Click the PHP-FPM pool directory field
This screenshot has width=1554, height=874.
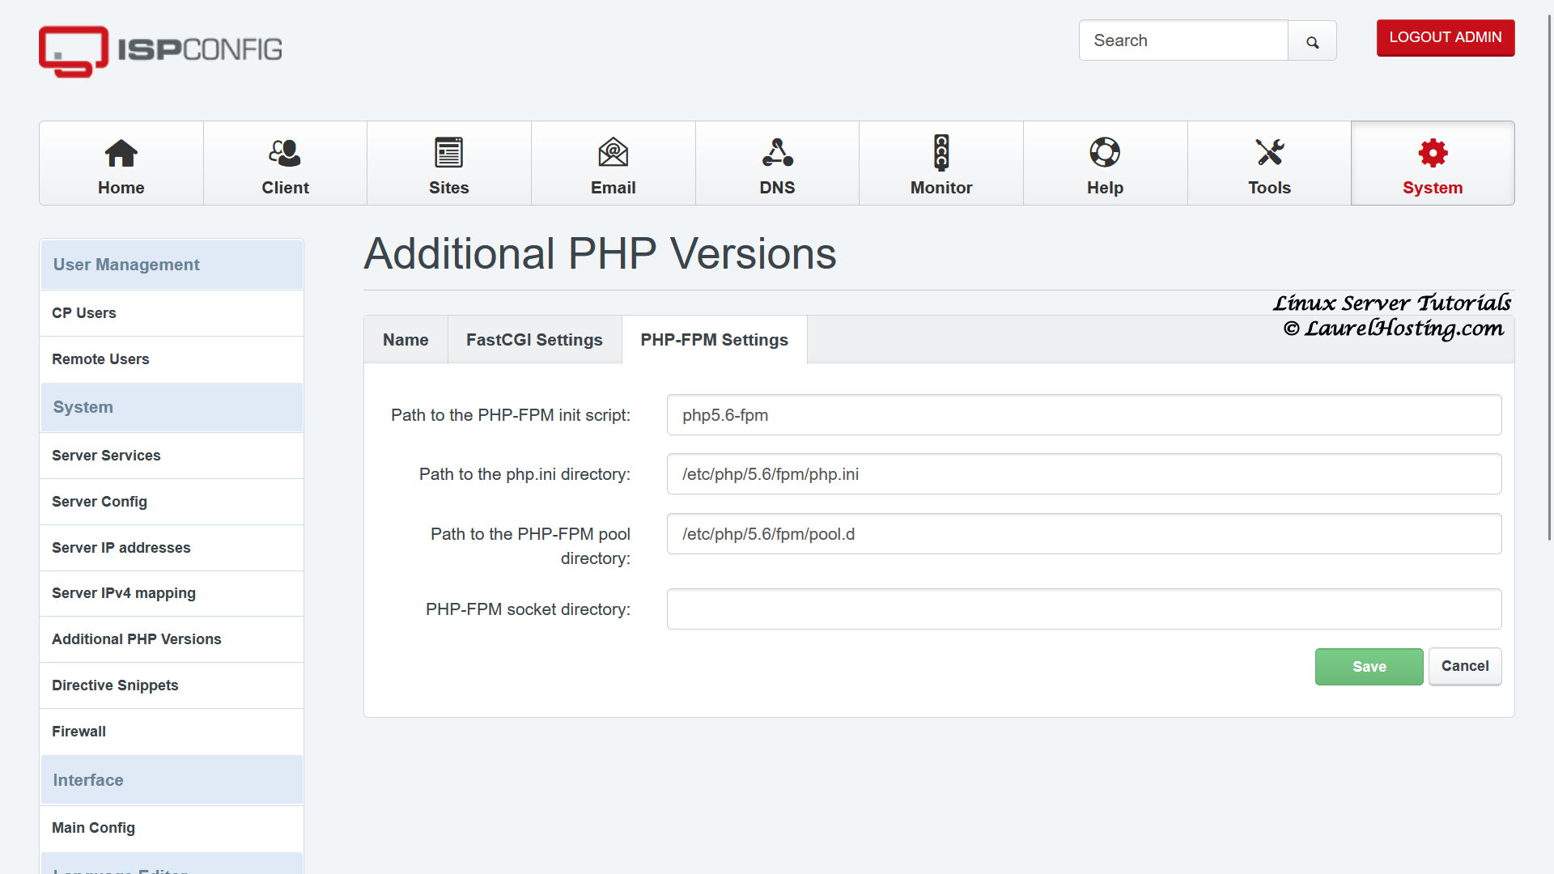pos(1084,534)
